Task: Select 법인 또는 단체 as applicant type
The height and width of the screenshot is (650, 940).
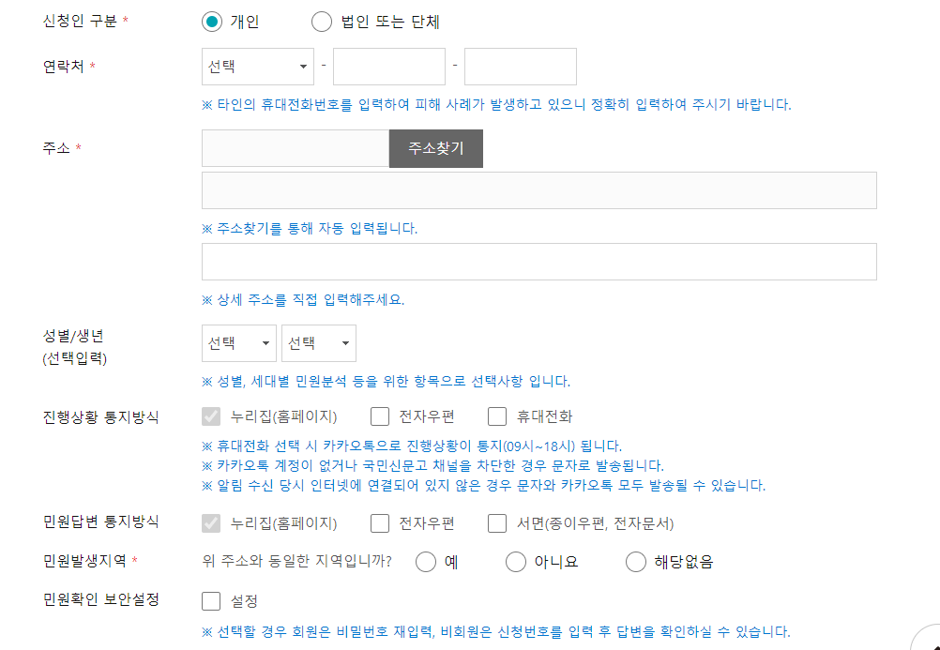Action: click(320, 20)
